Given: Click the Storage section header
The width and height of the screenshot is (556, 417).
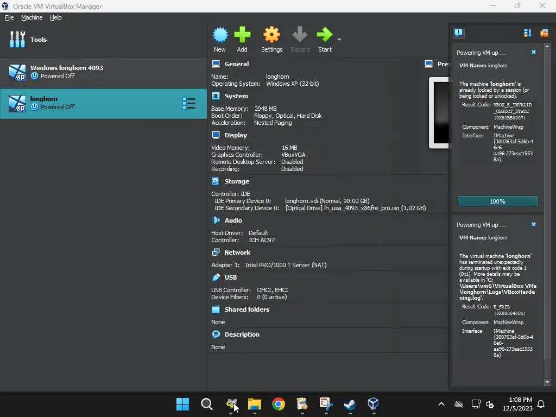Looking at the screenshot, I should point(237,181).
